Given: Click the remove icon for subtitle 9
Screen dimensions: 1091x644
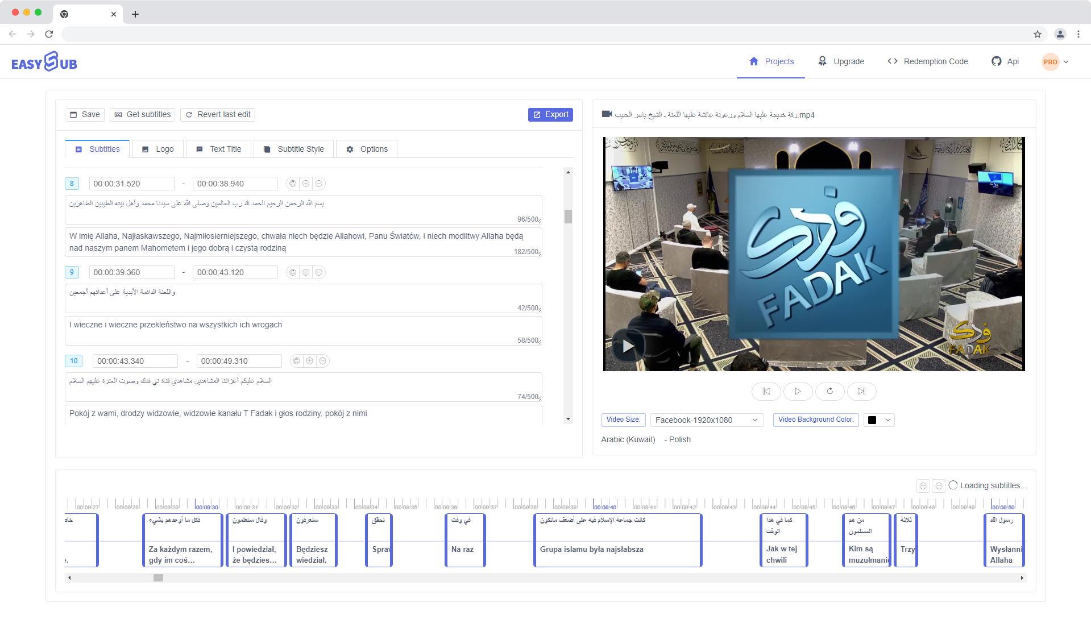Looking at the screenshot, I should 319,272.
